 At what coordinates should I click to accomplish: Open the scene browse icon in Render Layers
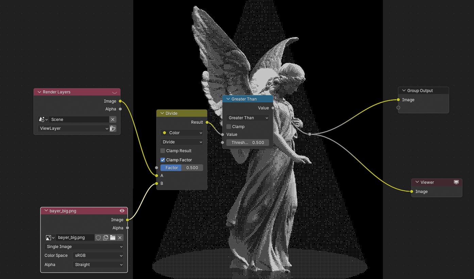coord(43,120)
